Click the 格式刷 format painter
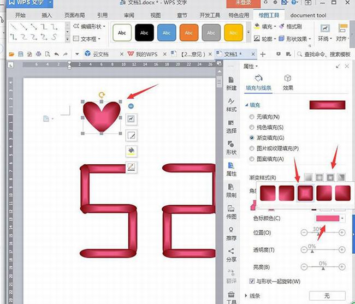 pyautogui.click(x=291, y=26)
